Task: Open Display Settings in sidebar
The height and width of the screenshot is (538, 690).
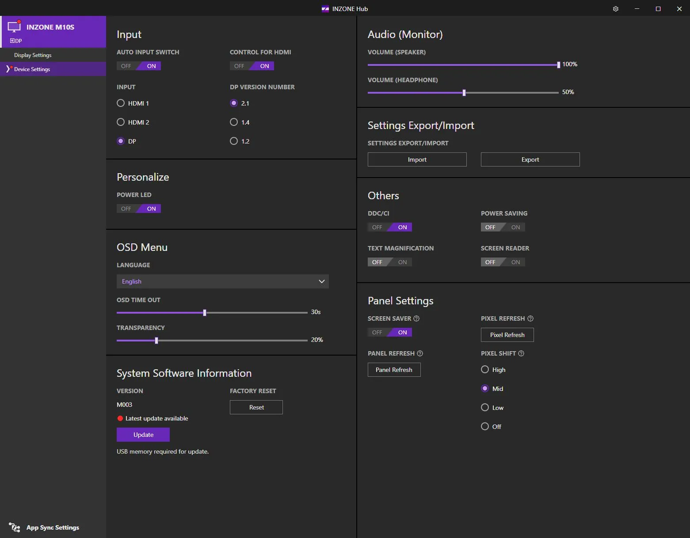Action: coord(33,55)
